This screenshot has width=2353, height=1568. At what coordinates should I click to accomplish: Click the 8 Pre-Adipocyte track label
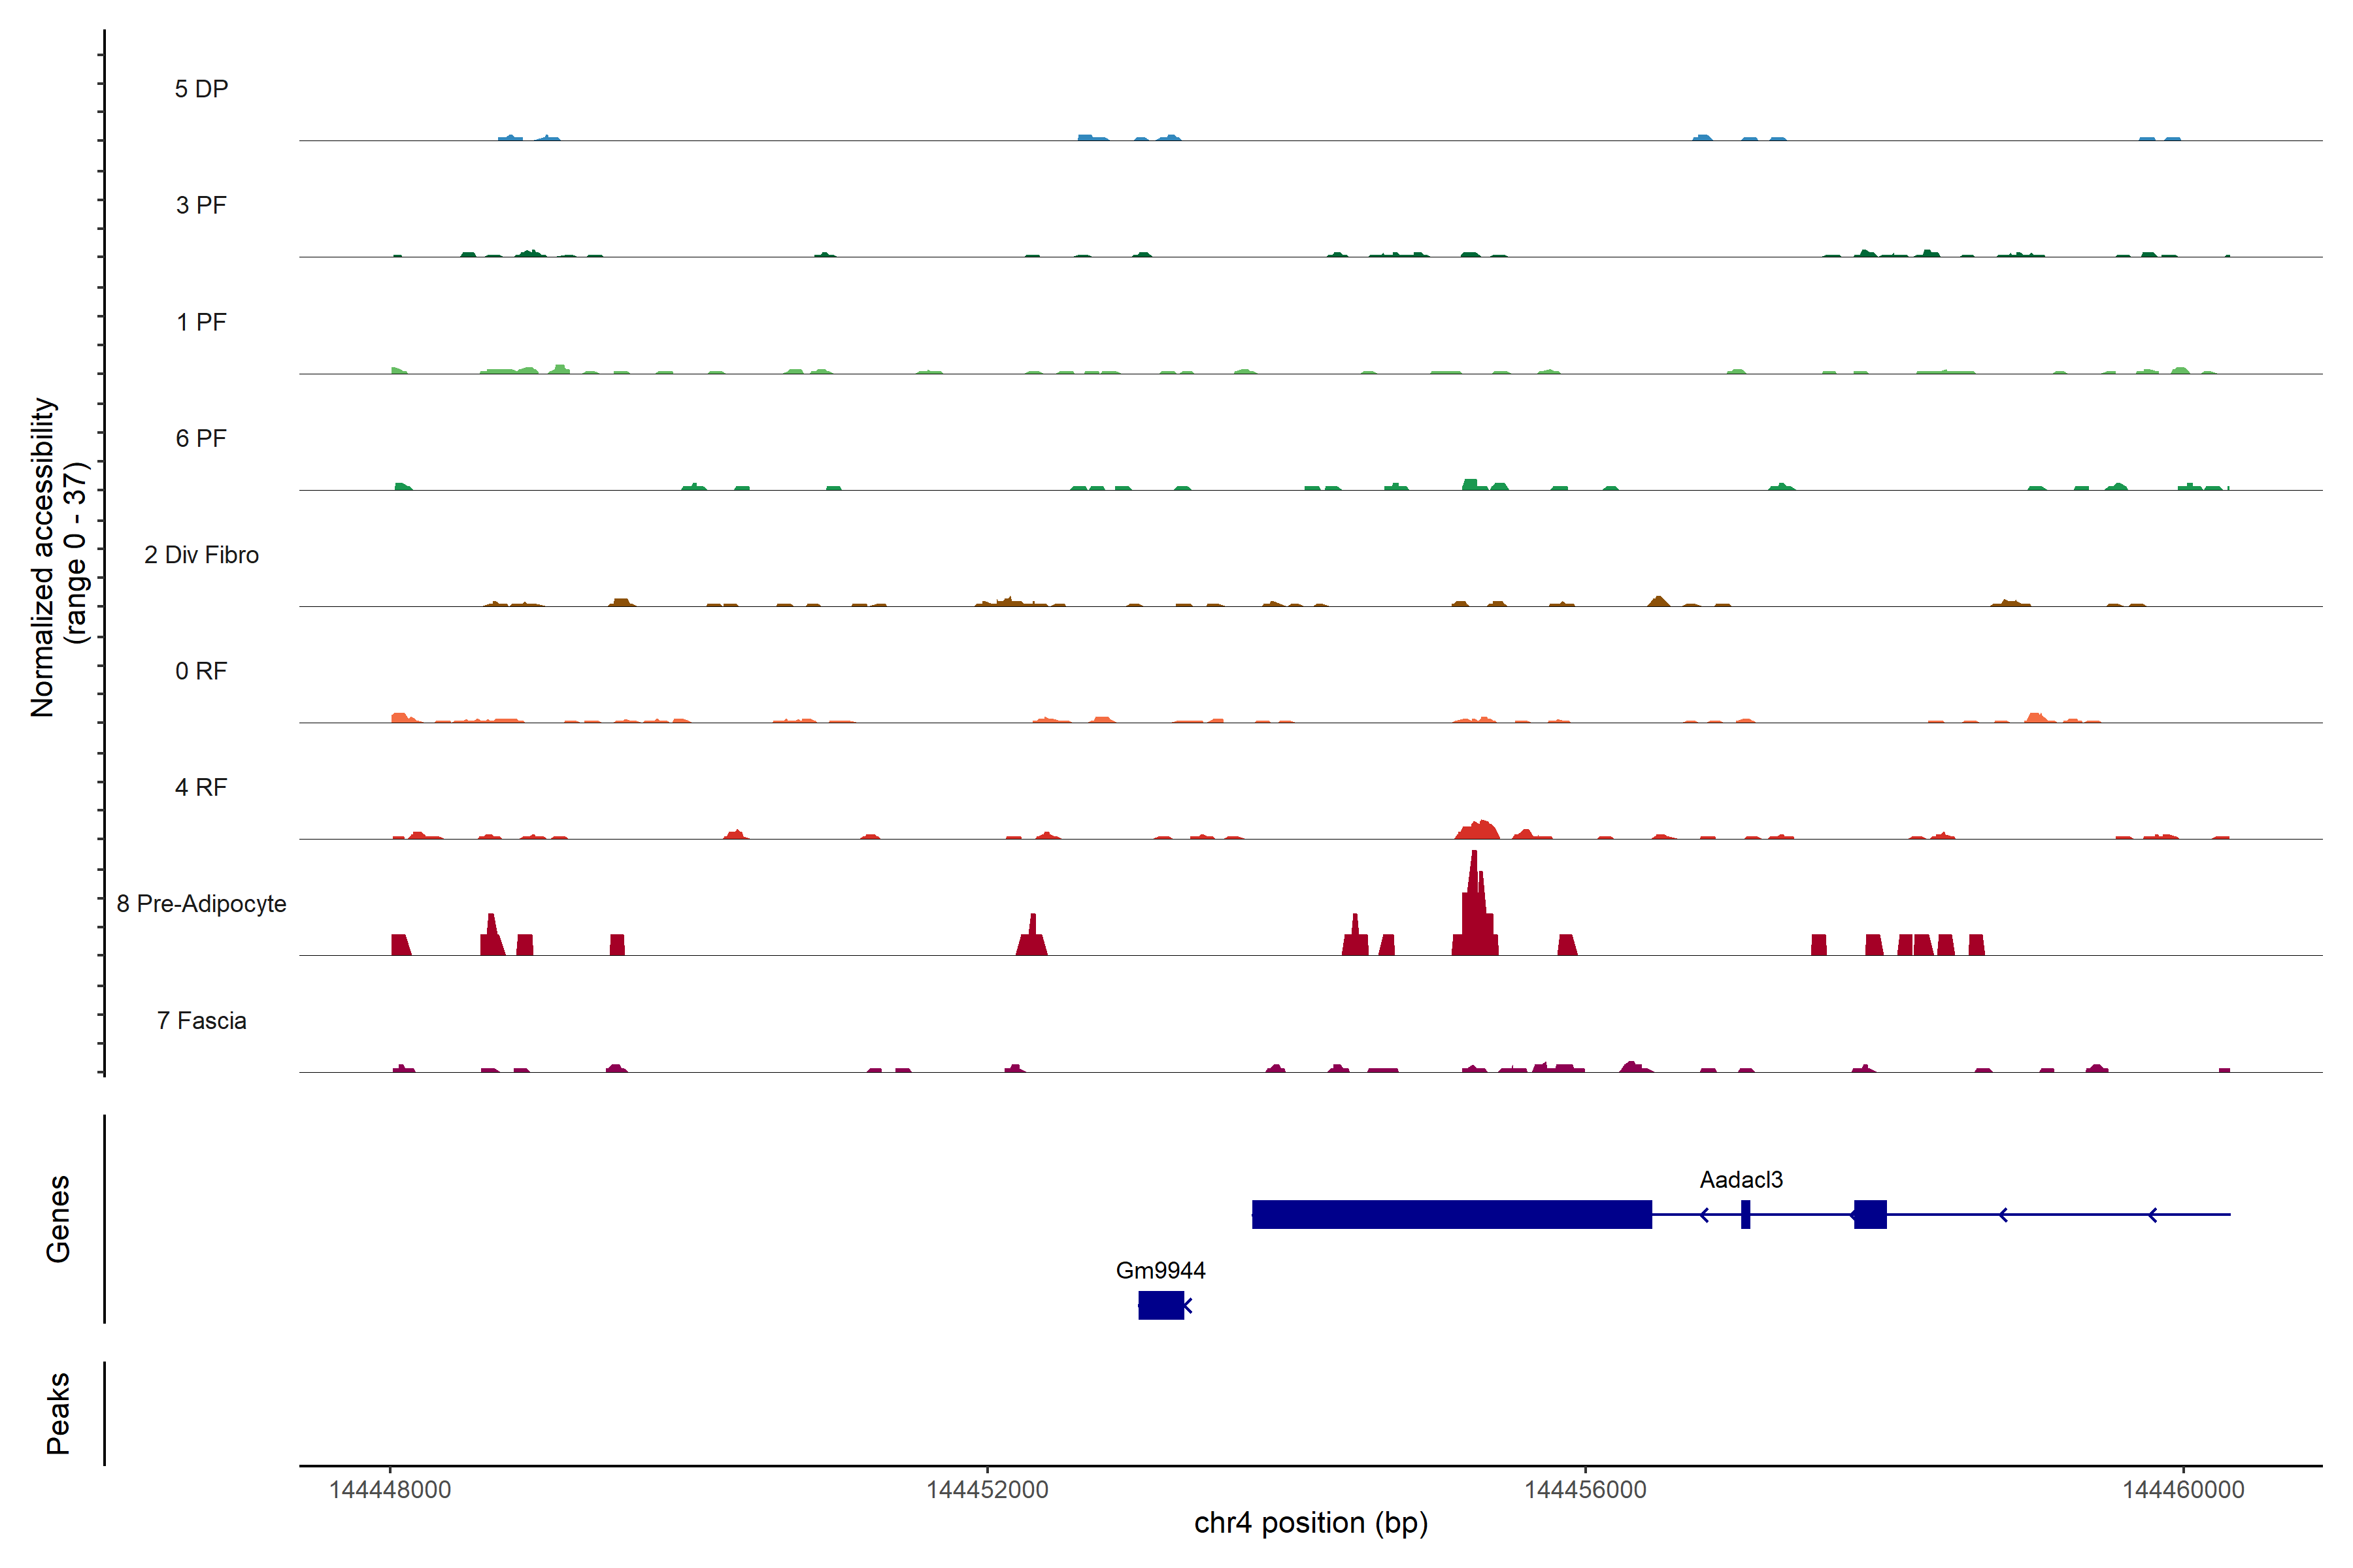click(201, 904)
